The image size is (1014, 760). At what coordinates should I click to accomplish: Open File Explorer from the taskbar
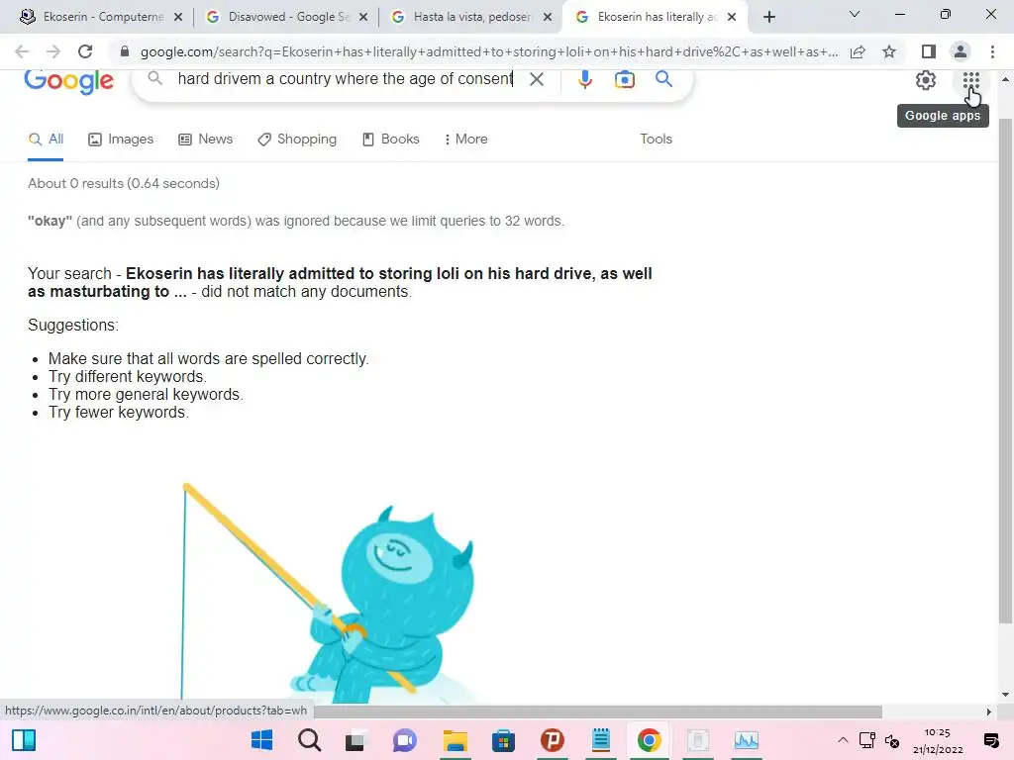point(455,740)
